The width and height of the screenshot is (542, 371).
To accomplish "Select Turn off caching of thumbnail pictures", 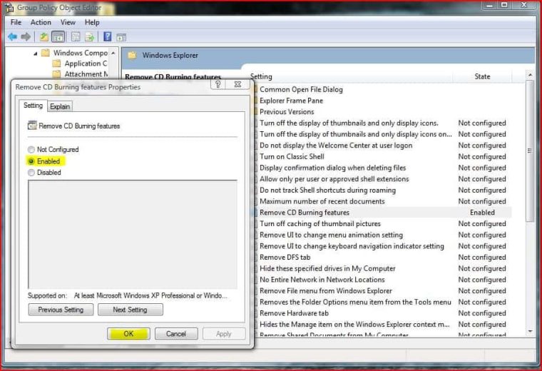I will pos(319,224).
